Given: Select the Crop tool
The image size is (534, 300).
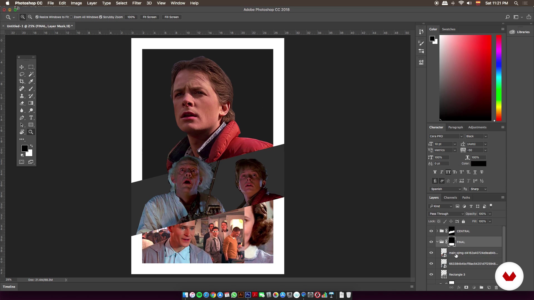Looking at the screenshot, I should coord(21,81).
